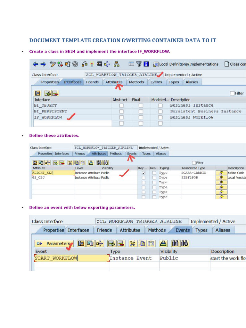
Task: Click 'Instance Event' type cell
Action: pyautogui.click(x=134, y=258)
